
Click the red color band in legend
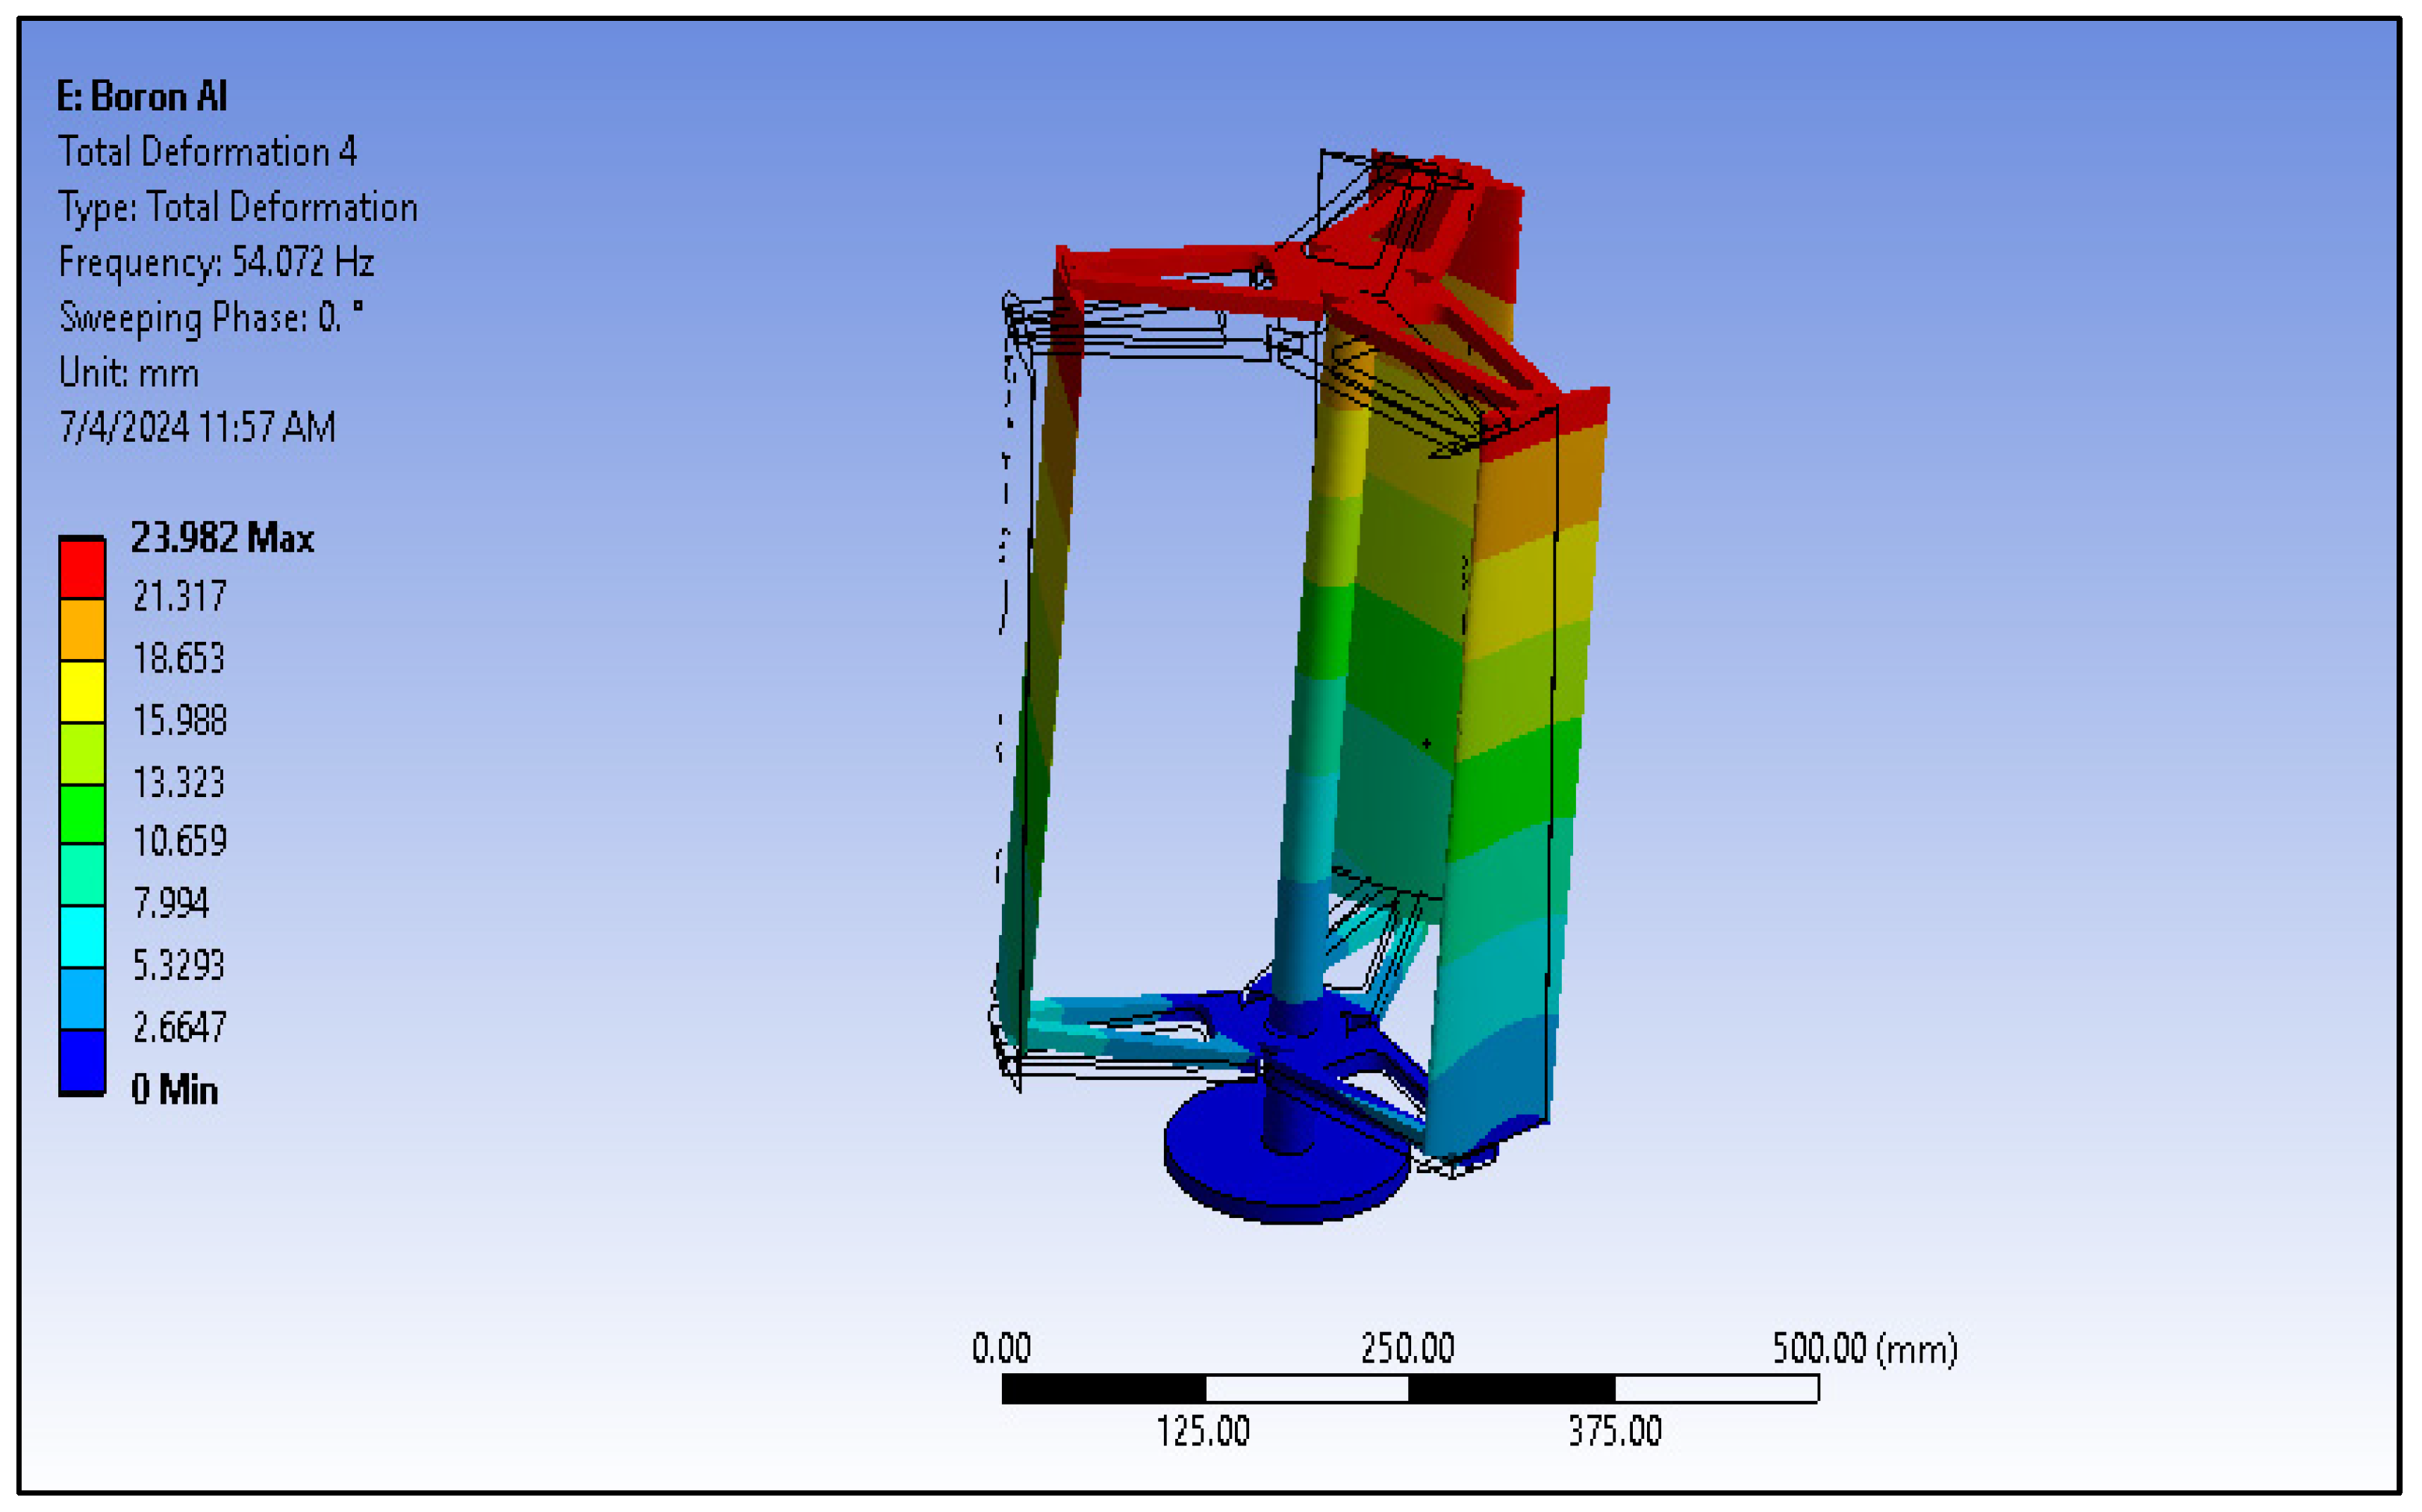(x=82, y=569)
